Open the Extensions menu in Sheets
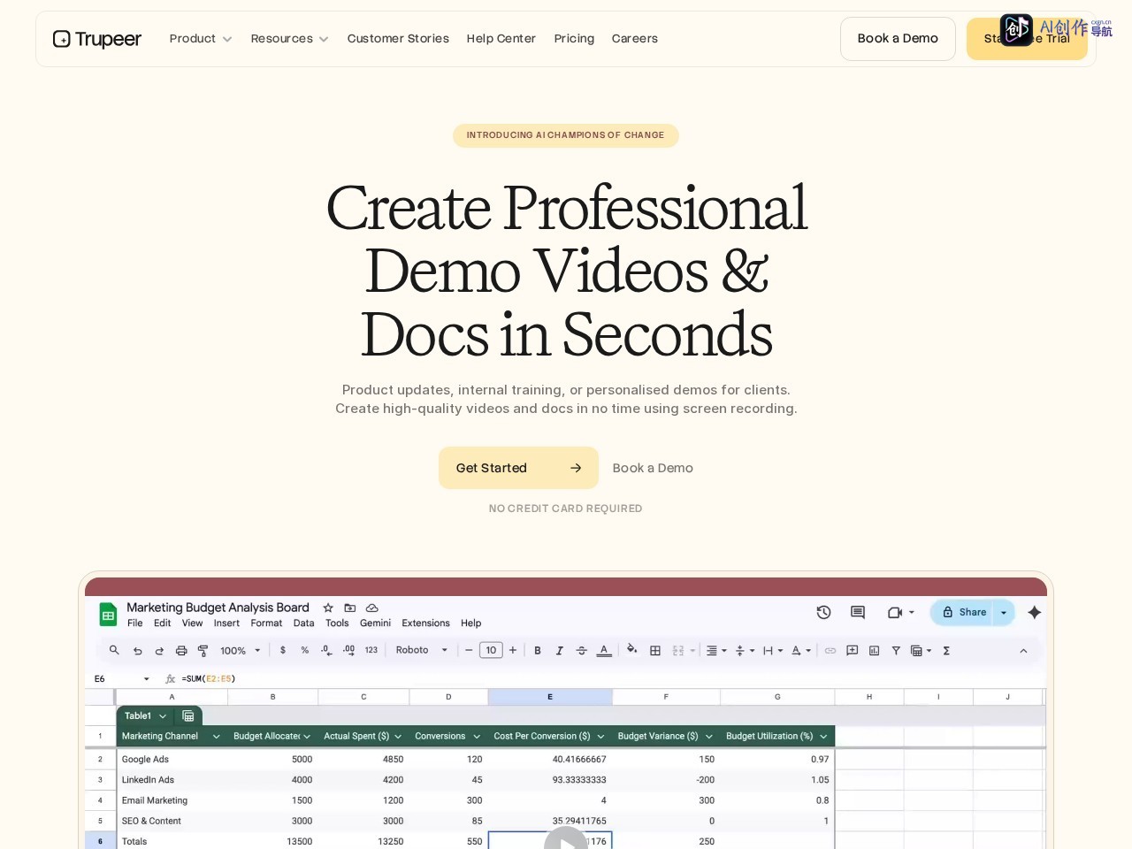1132x849 pixels. coord(425,623)
